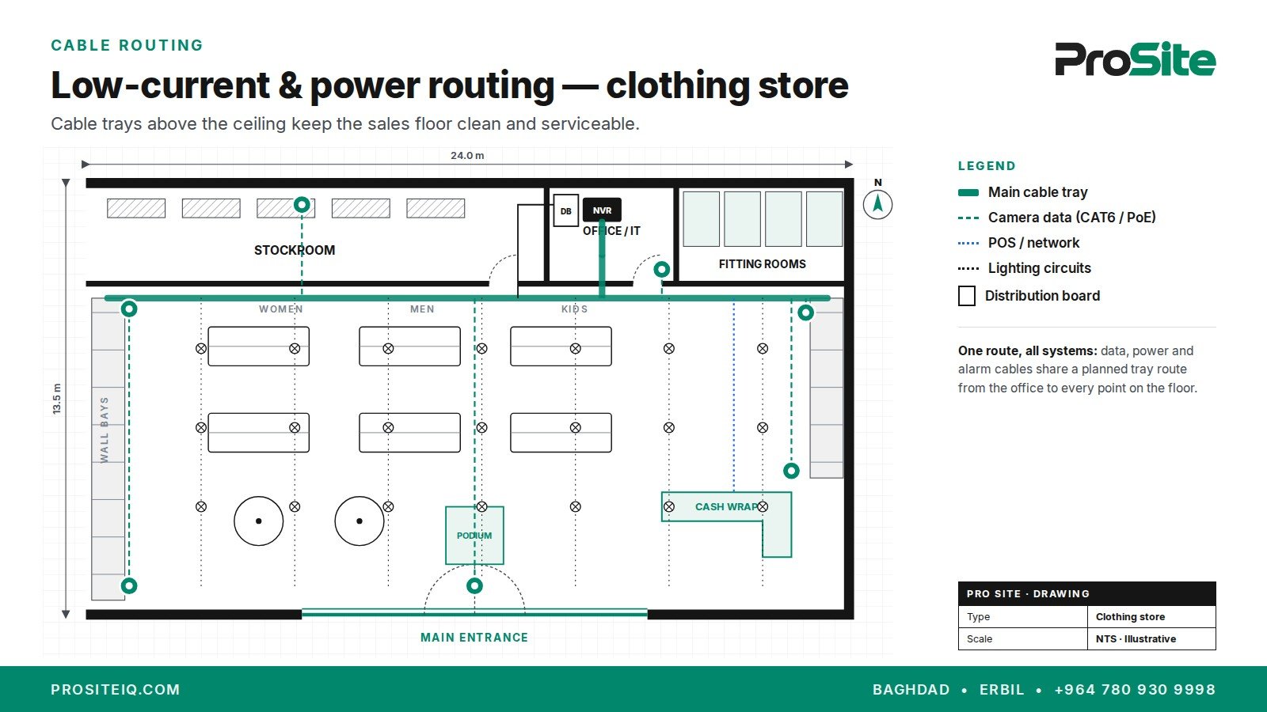Select the CASH WRAP counter
This screenshot has width=1267, height=712.
tap(726, 507)
